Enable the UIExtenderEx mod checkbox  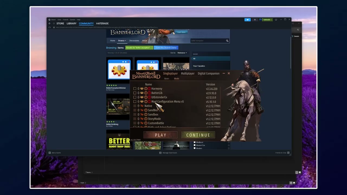(x=135, y=97)
